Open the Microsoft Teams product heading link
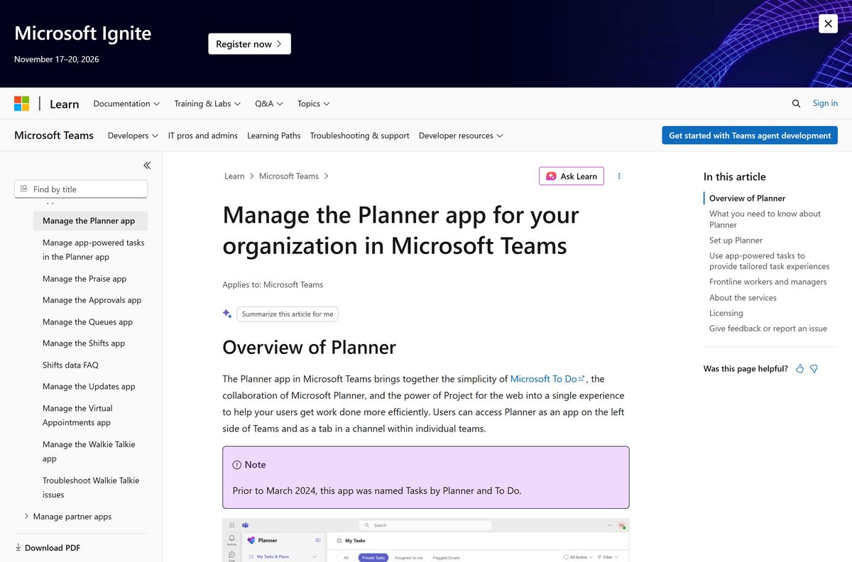The image size is (852, 562). (x=54, y=135)
